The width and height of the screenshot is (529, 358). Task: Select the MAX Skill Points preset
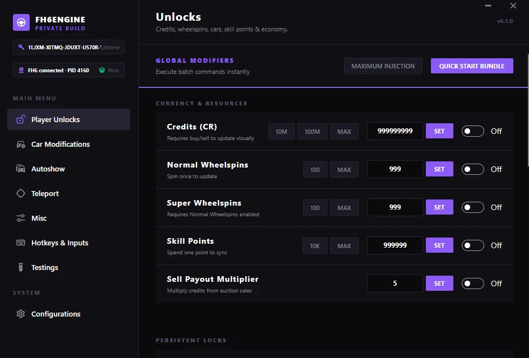point(344,246)
